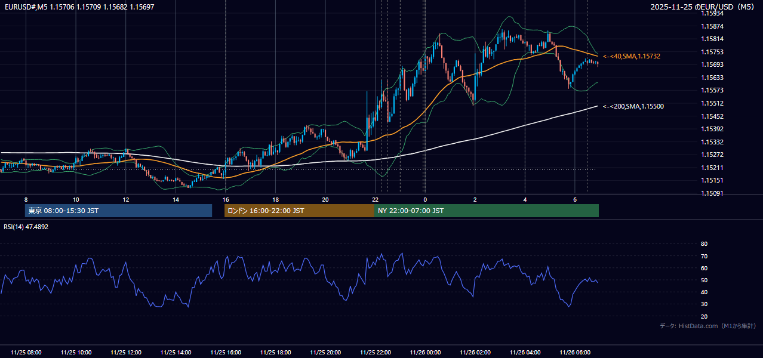This screenshot has width=763, height=358.
Task: Click the 11/25 12:00 bottom time label
Action: click(x=126, y=353)
